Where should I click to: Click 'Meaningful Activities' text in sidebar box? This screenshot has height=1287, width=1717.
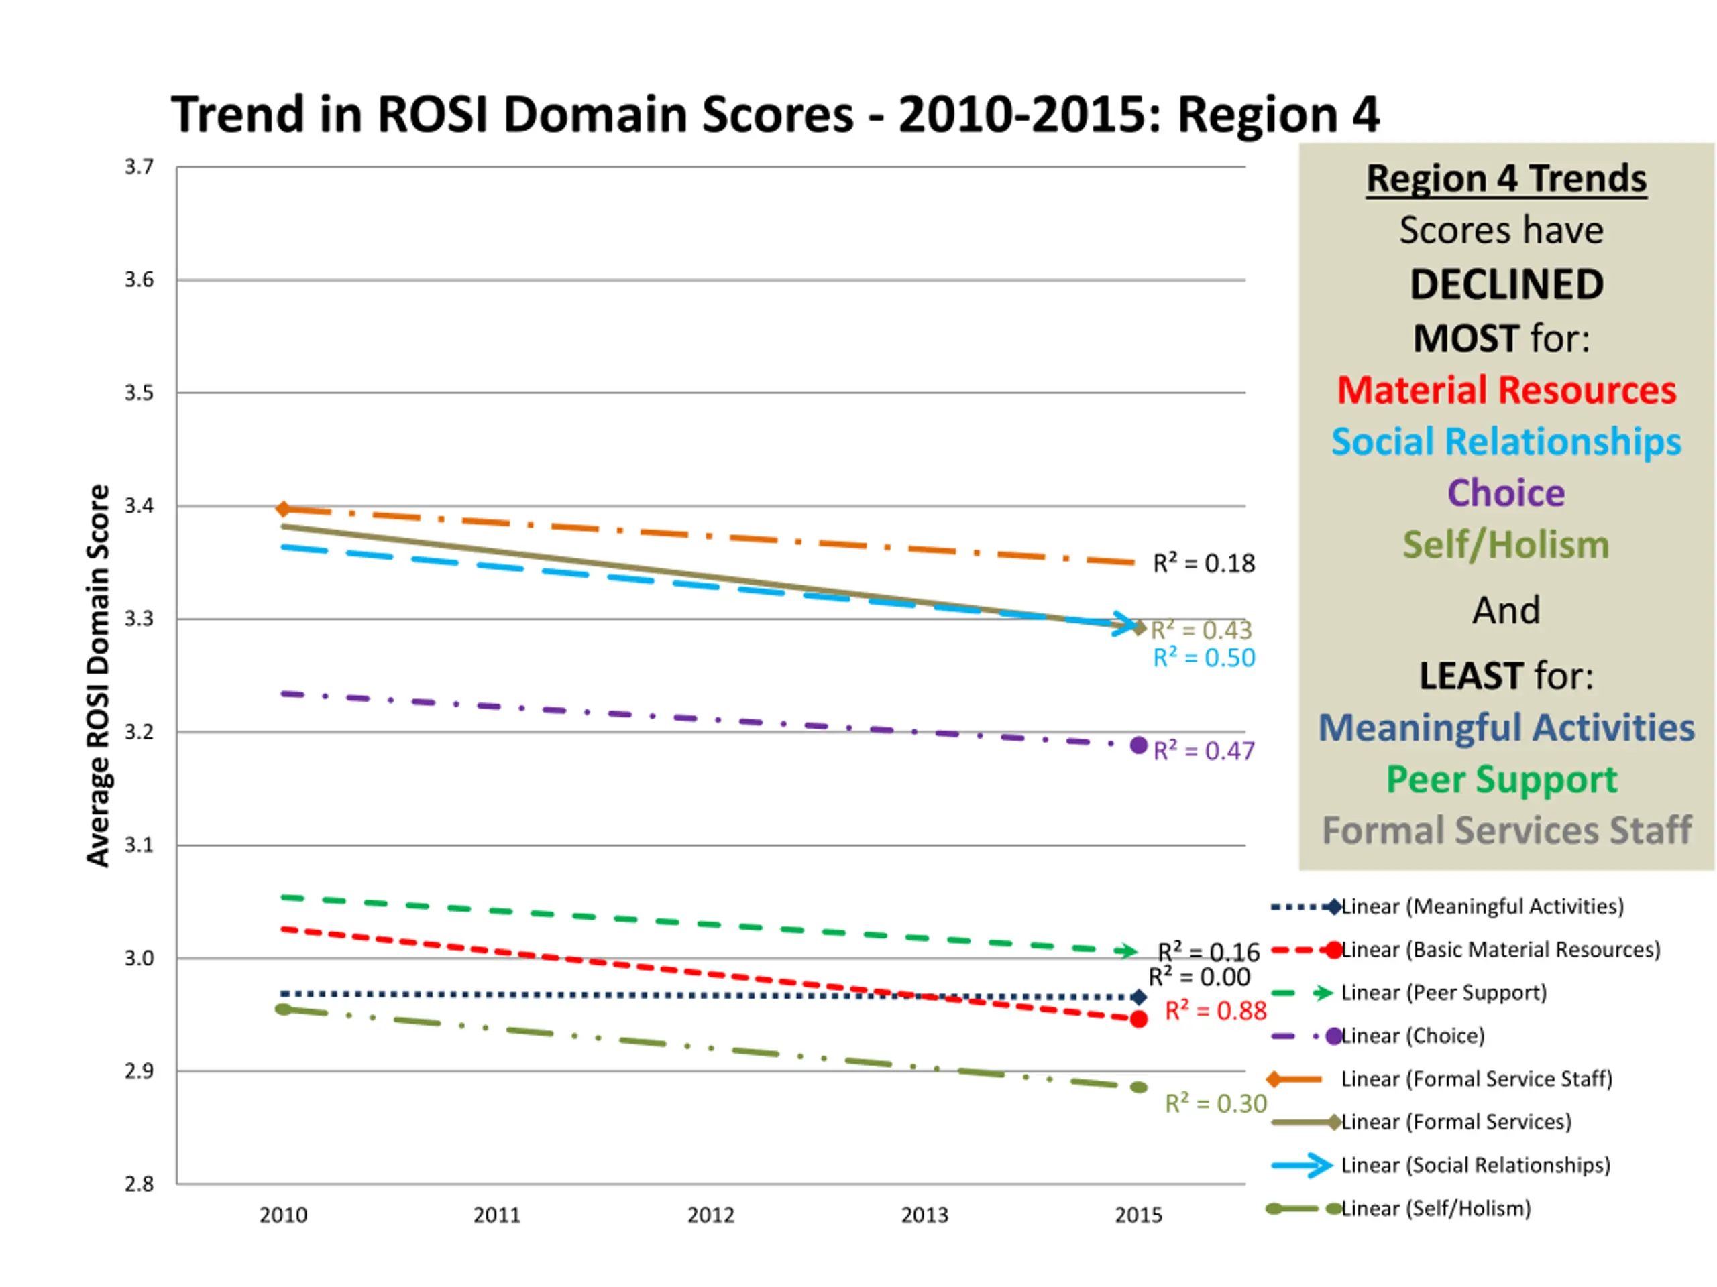pyautogui.click(x=1506, y=728)
